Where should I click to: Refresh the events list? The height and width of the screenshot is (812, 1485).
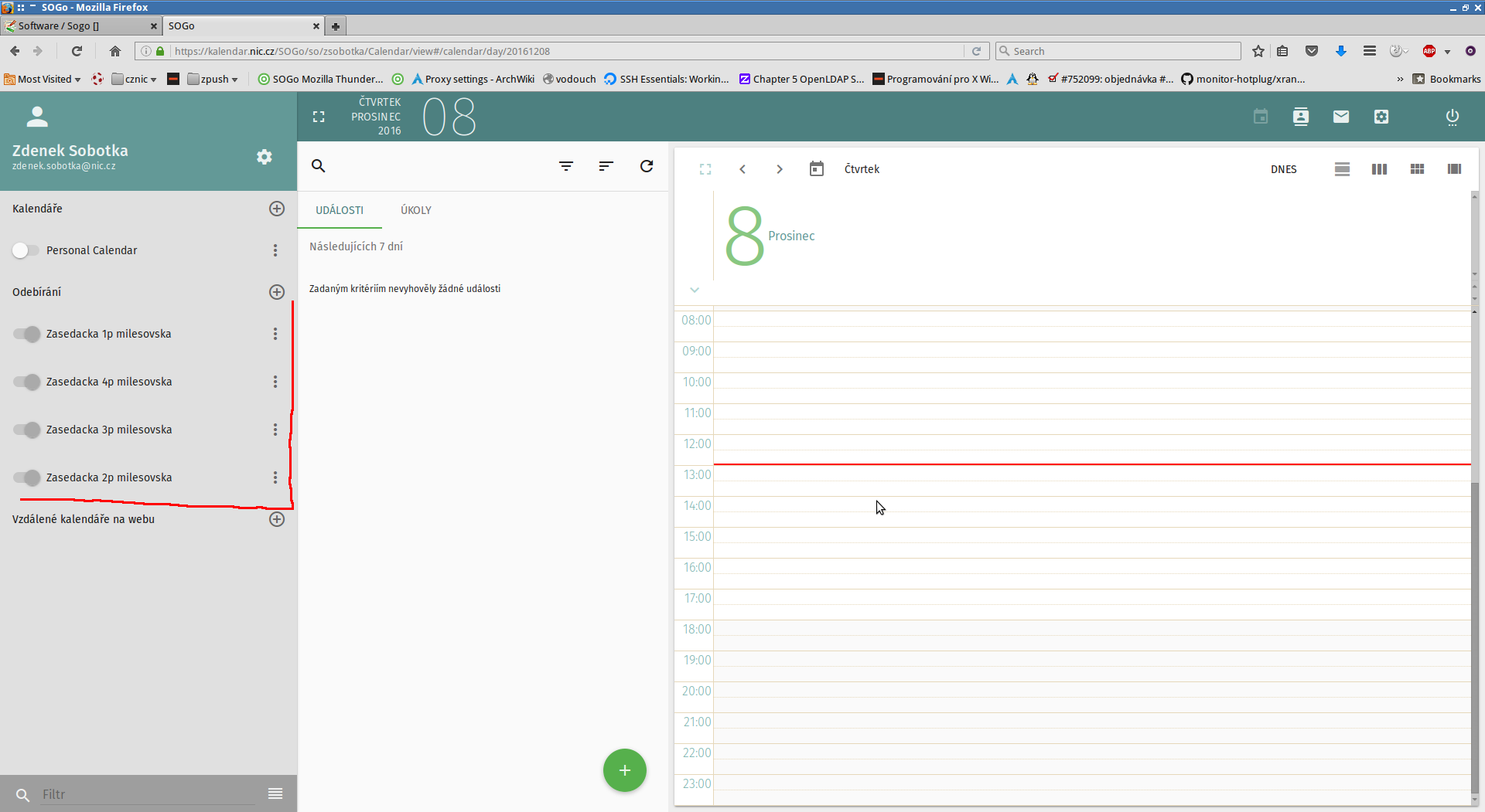(646, 166)
